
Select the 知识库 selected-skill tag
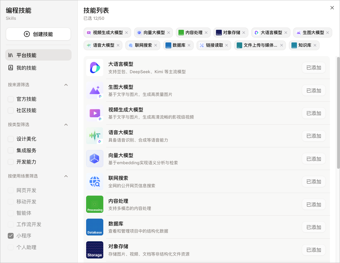pos(304,45)
